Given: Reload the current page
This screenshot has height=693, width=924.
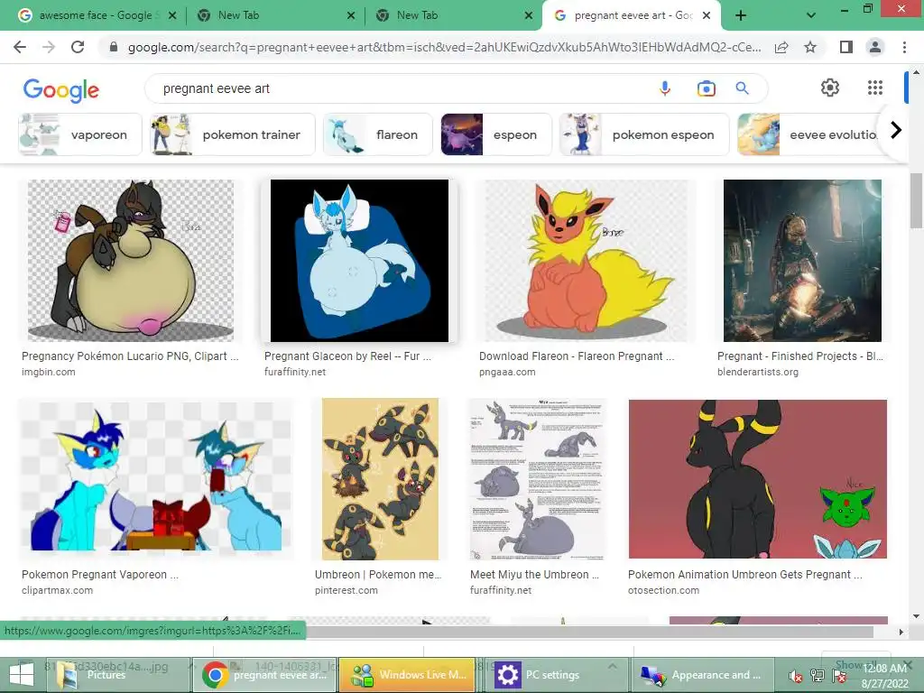Looking at the screenshot, I should [x=78, y=47].
